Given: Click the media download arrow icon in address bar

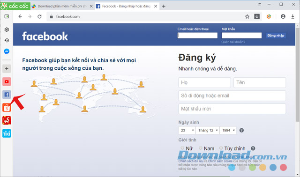Looking at the screenshot, I should pyautogui.click(x=257, y=17).
